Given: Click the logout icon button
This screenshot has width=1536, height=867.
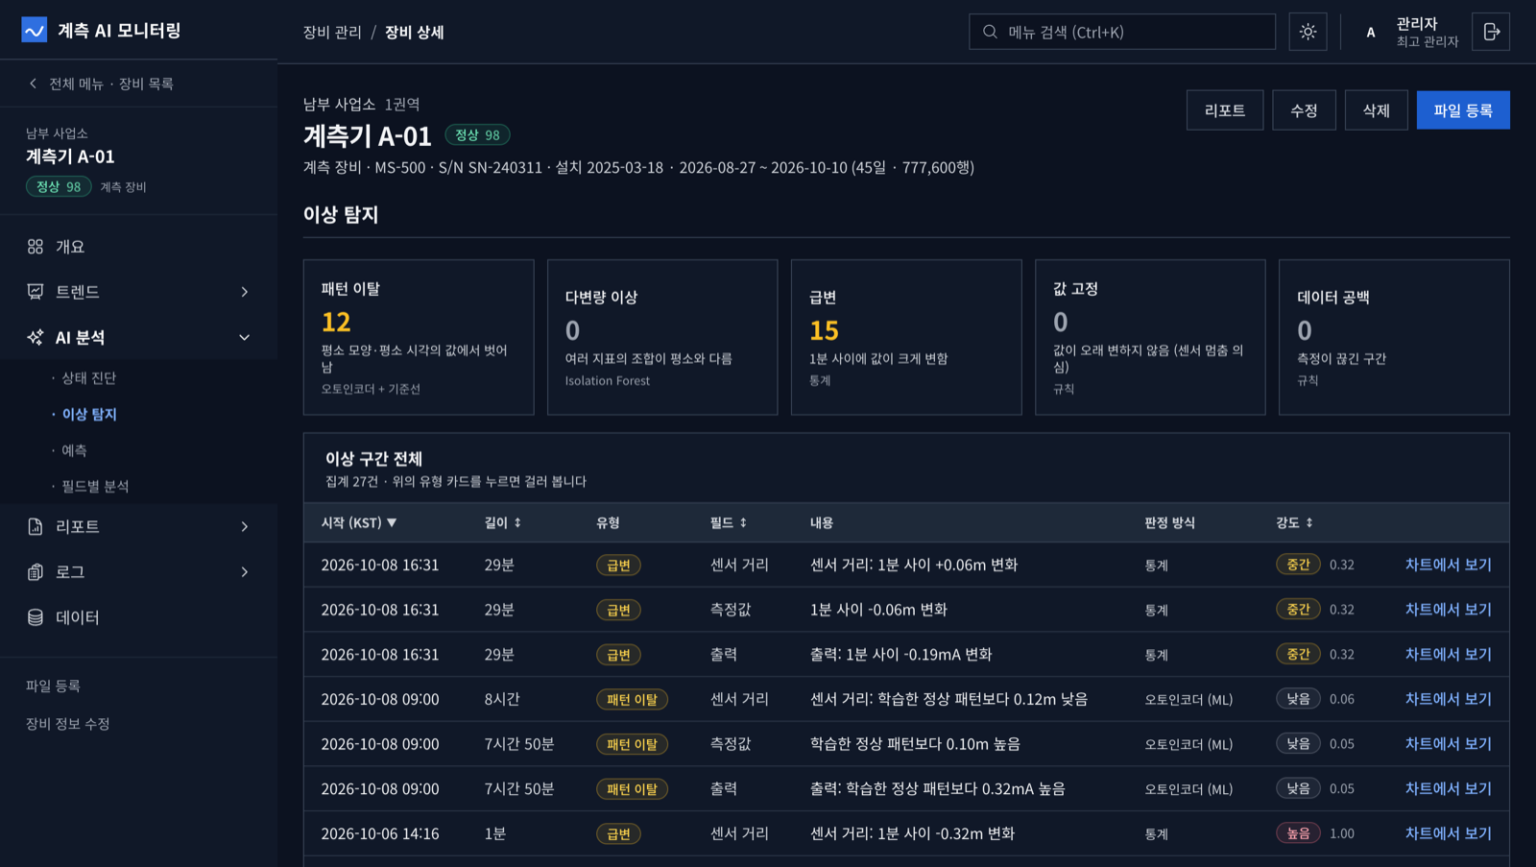Looking at the screenshot, I should (1491, 32).
